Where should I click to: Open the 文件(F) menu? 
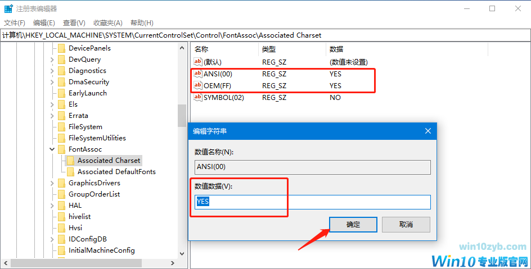[15, 23]
